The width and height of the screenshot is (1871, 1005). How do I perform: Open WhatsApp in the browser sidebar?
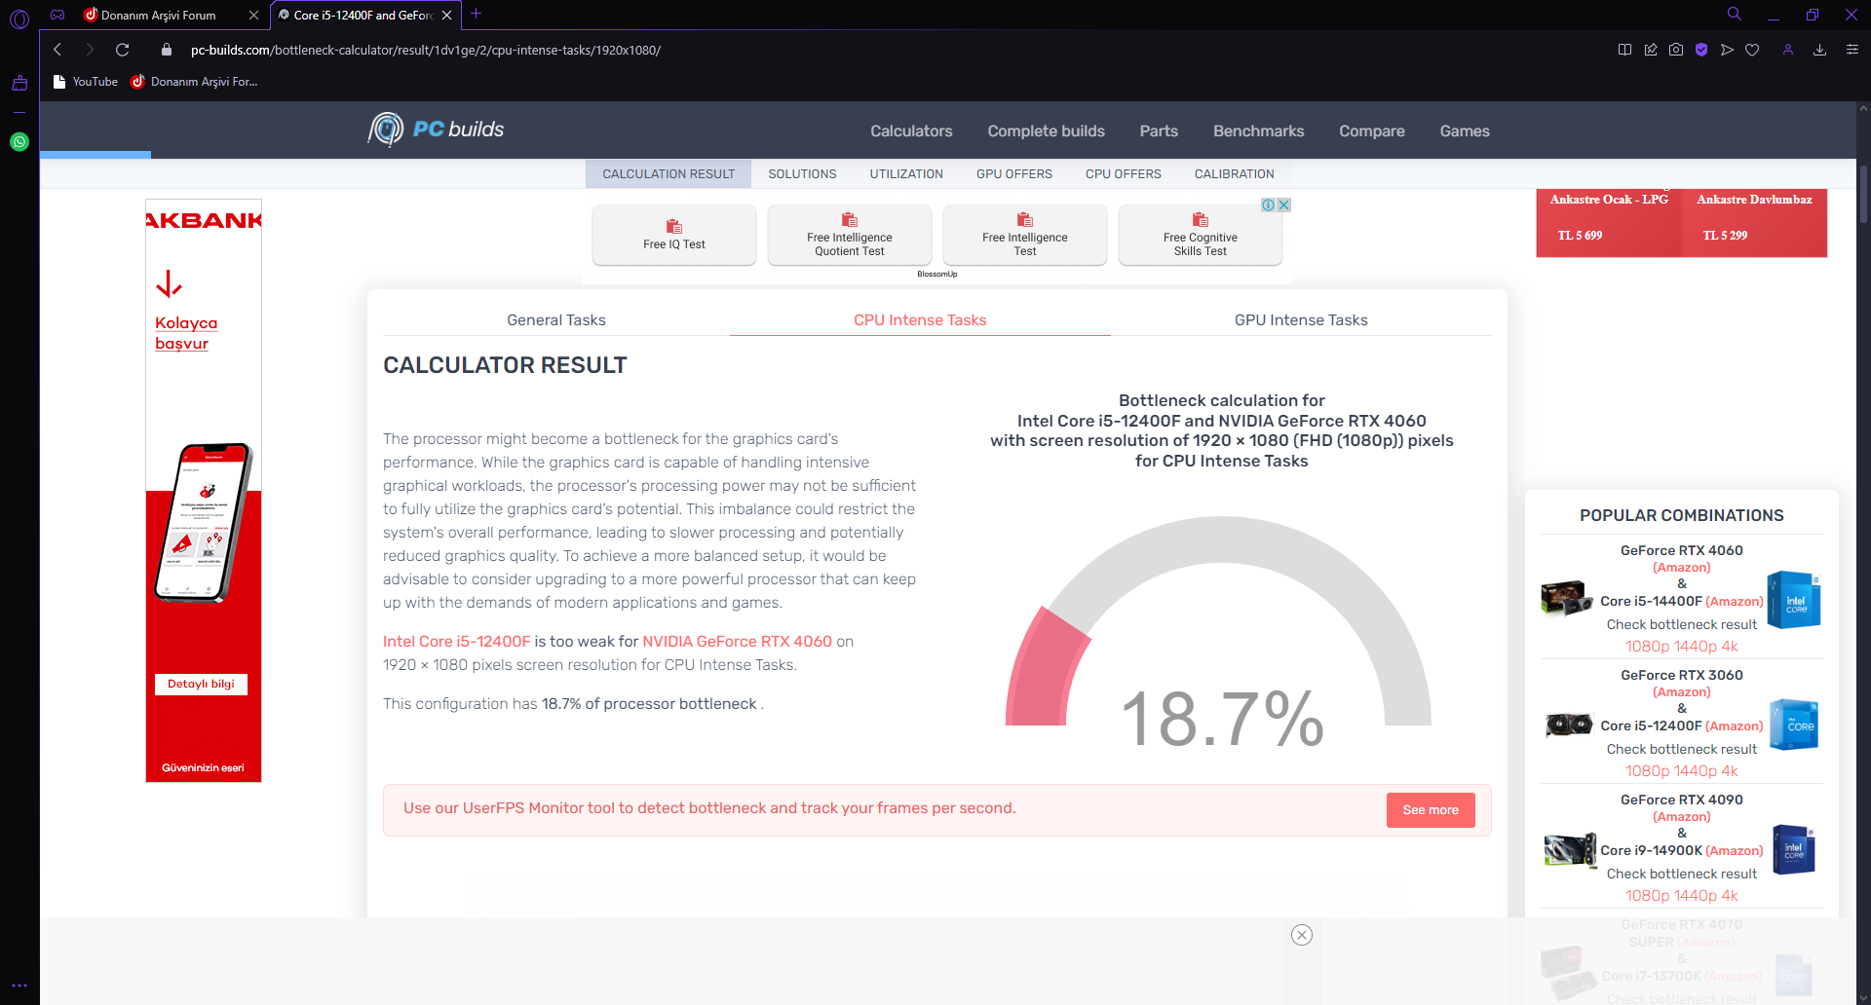click(19, 142)
